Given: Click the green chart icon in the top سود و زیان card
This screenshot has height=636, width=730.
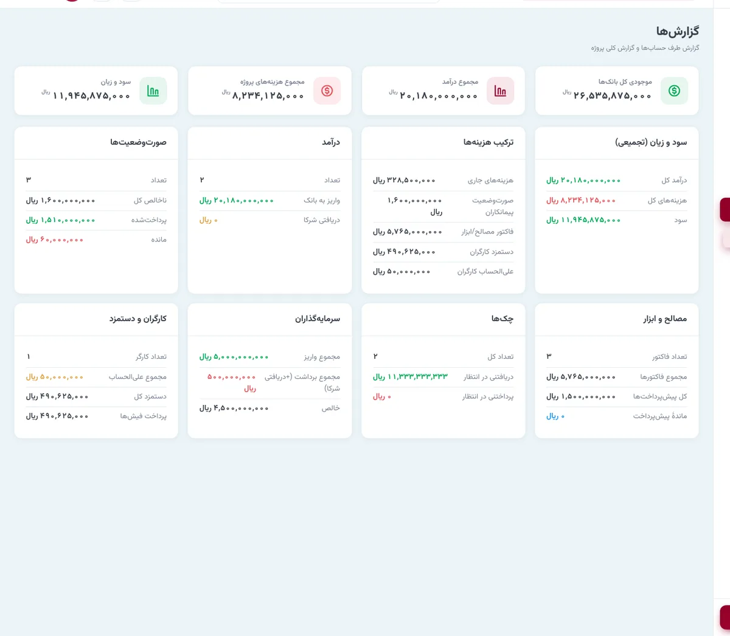Looking at the screenshot, I should (153, 91).
